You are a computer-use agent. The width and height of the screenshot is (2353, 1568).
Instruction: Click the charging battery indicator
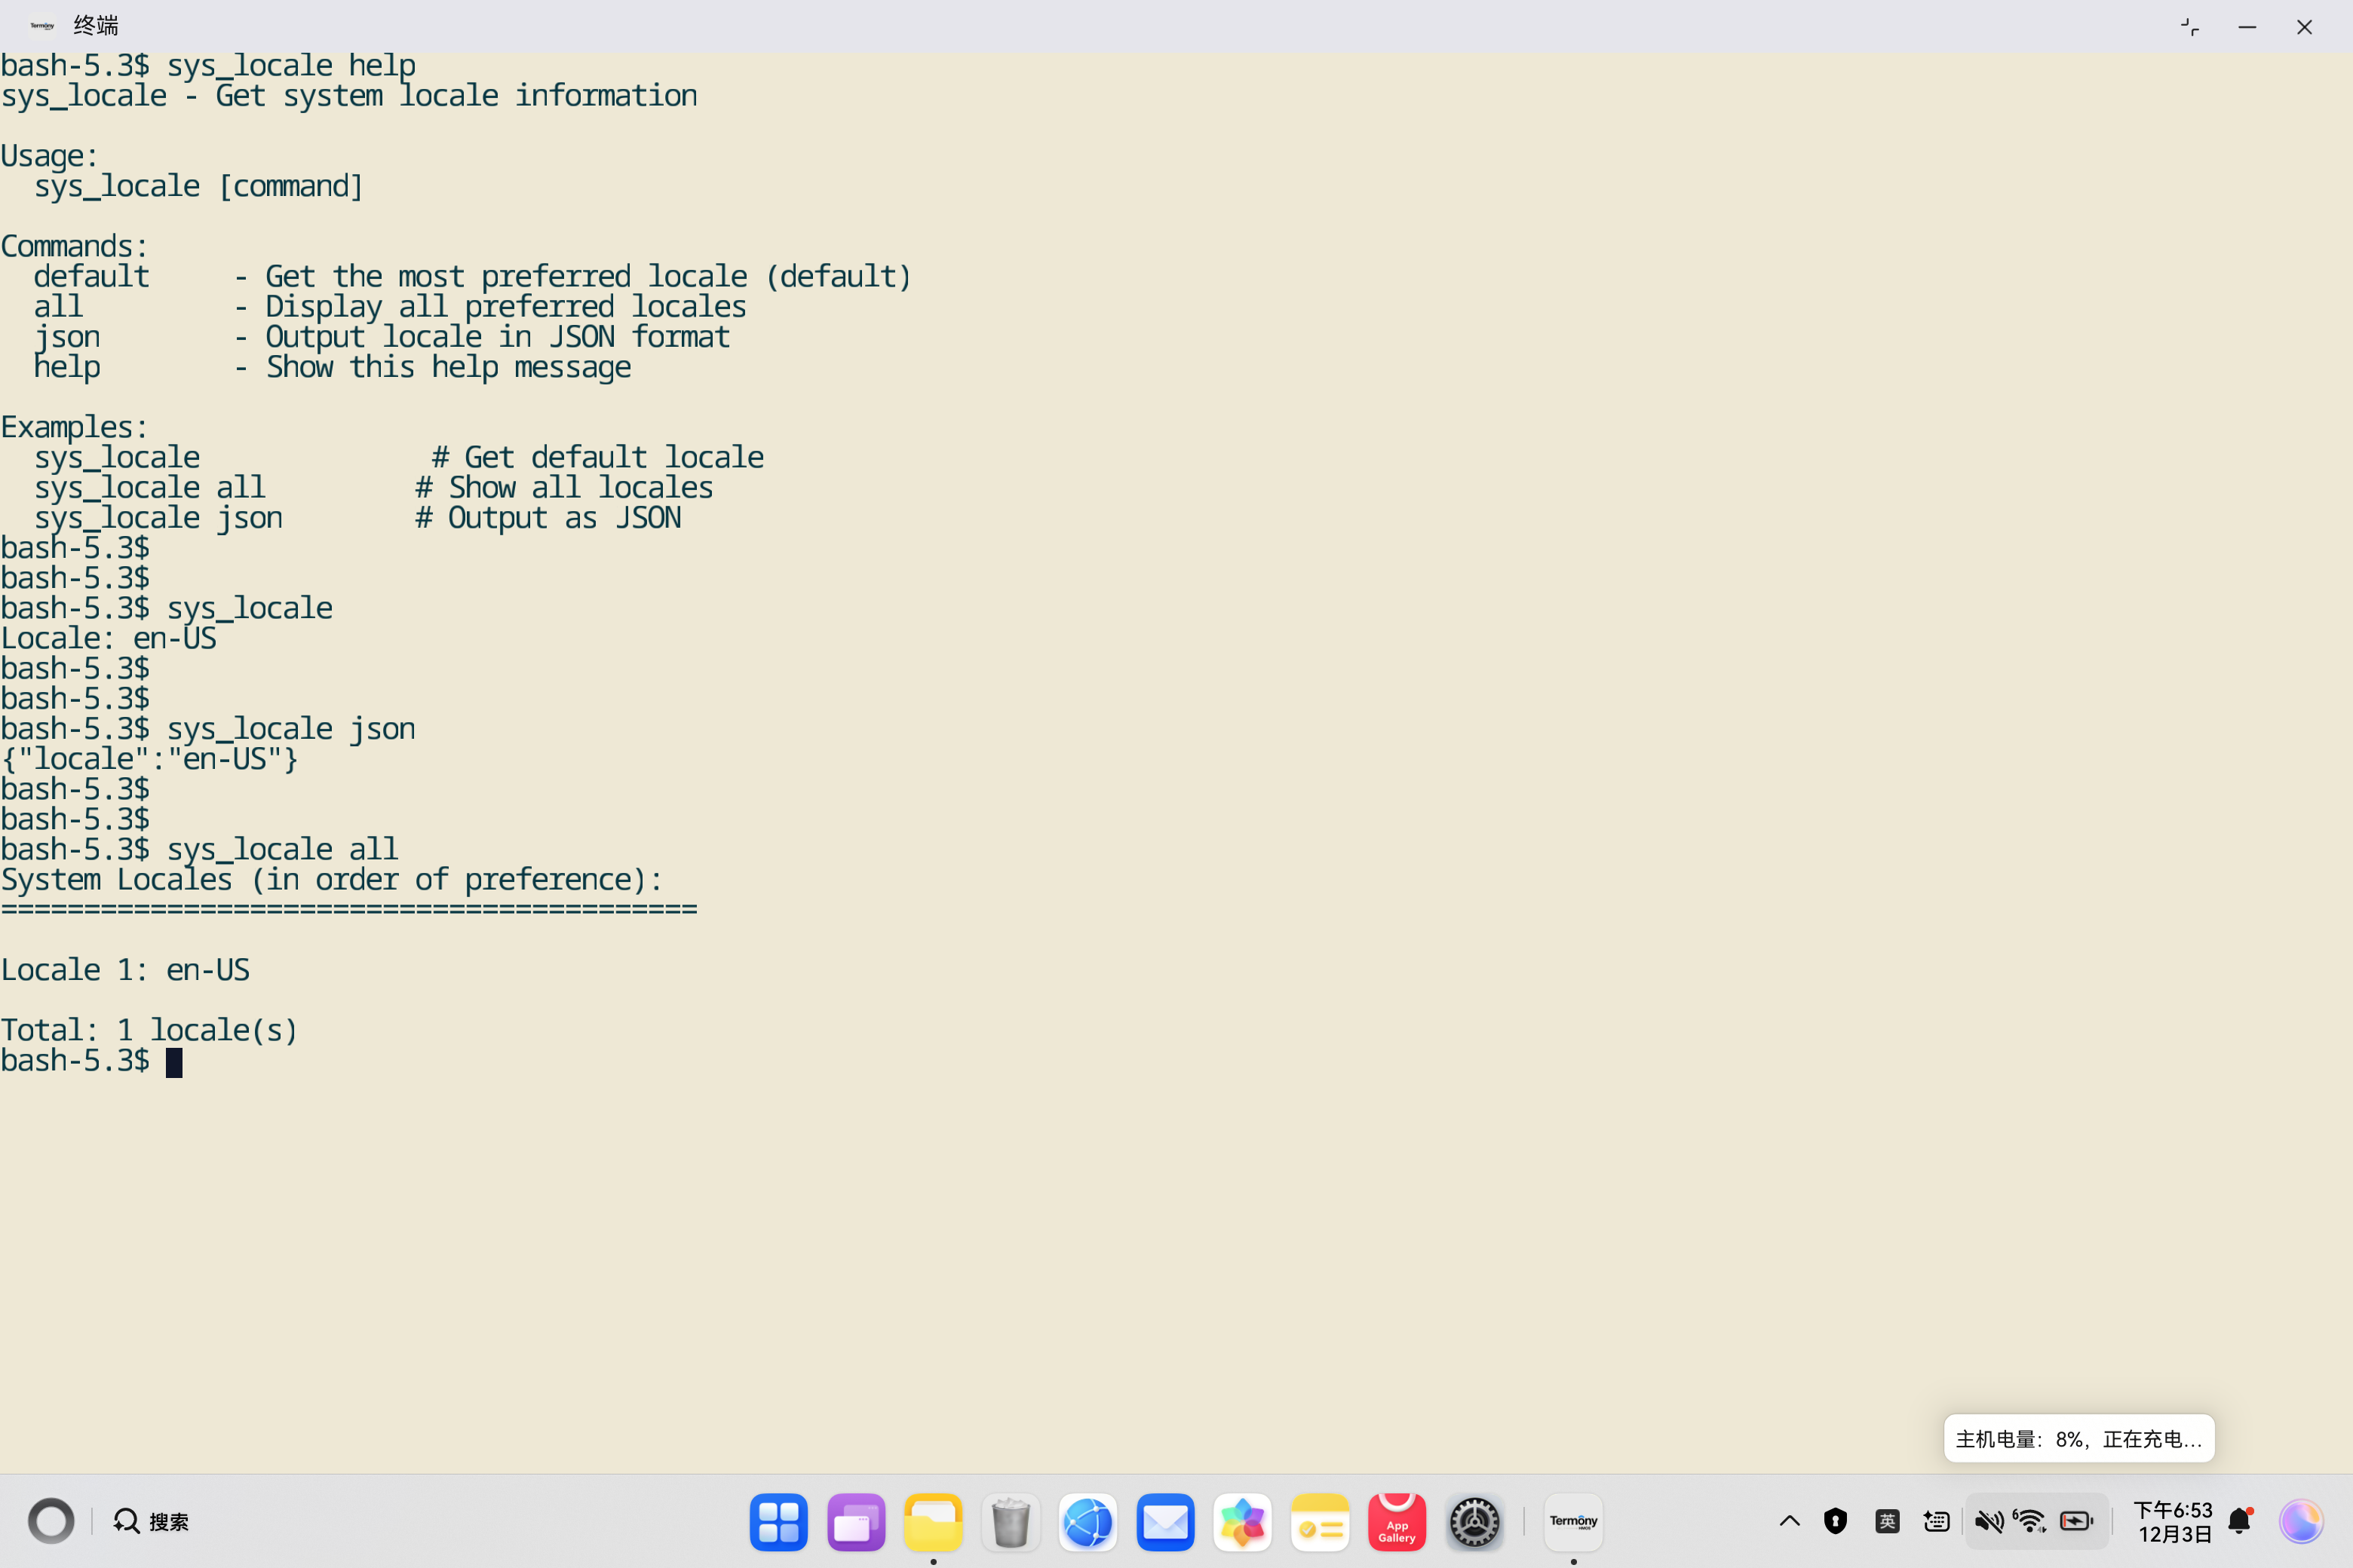click(x=2076, y=1521)
